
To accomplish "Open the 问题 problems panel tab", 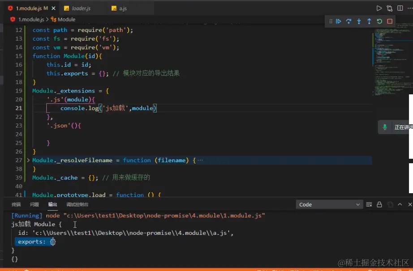I will tap(34, 204).
